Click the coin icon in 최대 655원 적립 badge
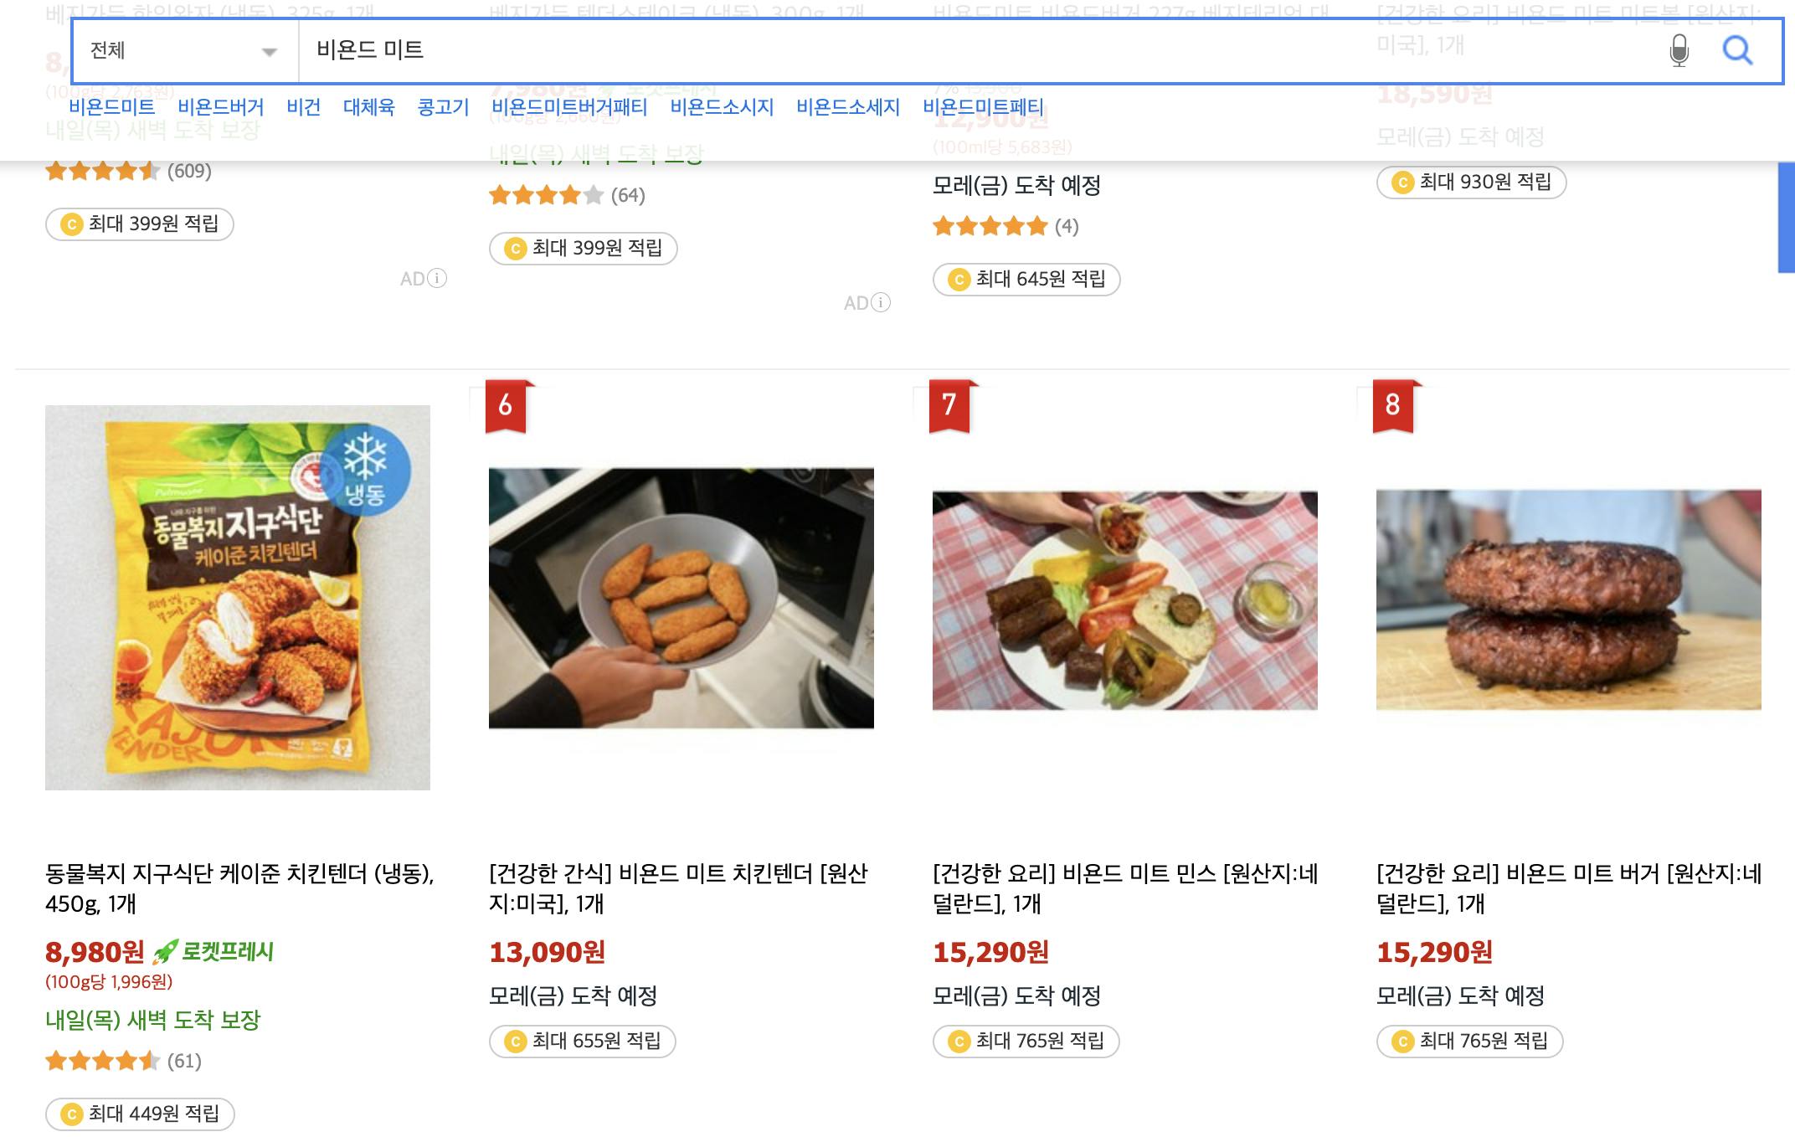The width and height of the screenshot is (1795, 1137). coord(516,1042)
